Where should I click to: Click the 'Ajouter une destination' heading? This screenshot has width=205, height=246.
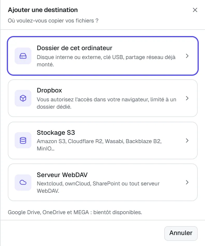43,10
